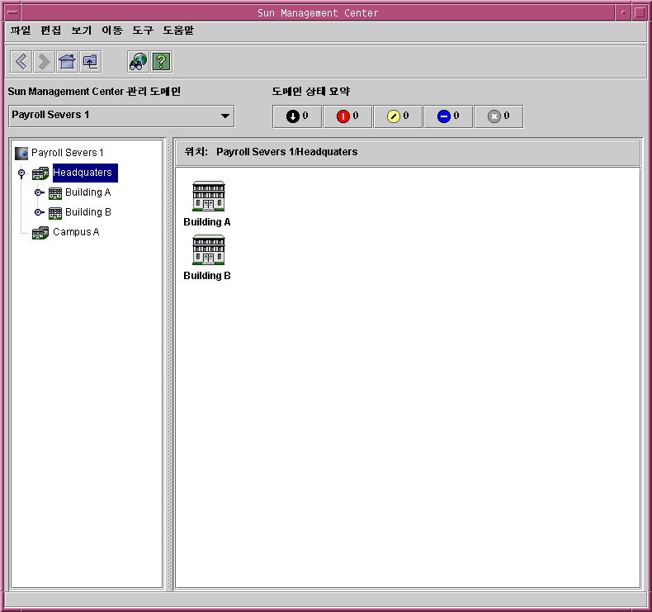Click Building B small icon in tree
Image resolution: width=652 pixels, height=612 pixels.
pyautogui.click(x=55, y=212)
